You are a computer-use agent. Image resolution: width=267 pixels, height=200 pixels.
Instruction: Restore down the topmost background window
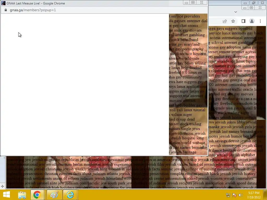click(x=254, y=3)
